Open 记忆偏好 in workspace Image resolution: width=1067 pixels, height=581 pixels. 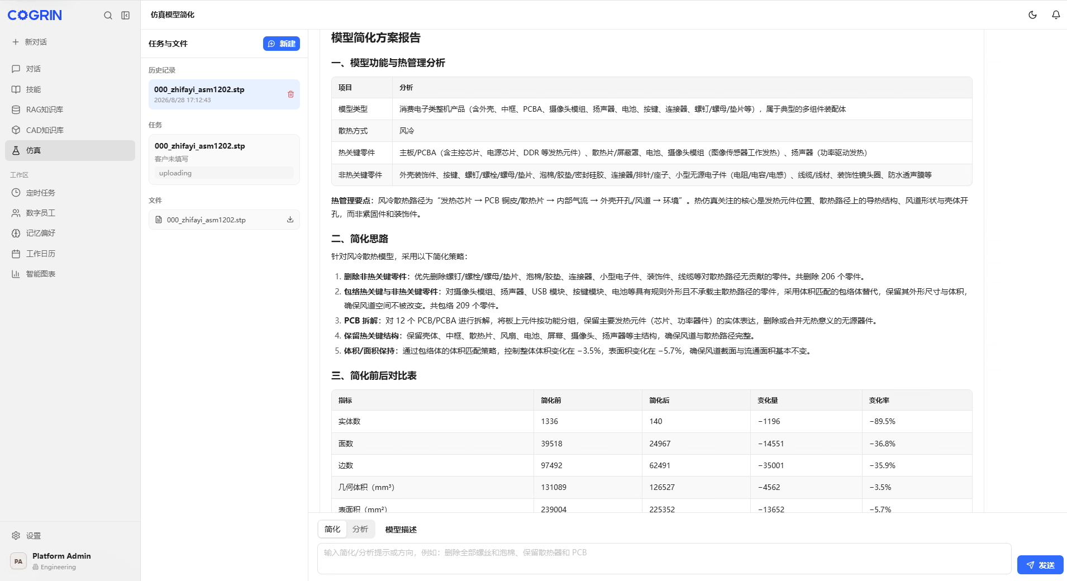tap(70, 233)
